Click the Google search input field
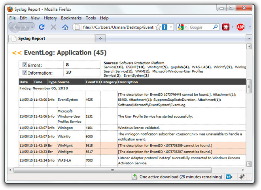The width and height of the screenshot is (261, 190). (x=200, y=27)
